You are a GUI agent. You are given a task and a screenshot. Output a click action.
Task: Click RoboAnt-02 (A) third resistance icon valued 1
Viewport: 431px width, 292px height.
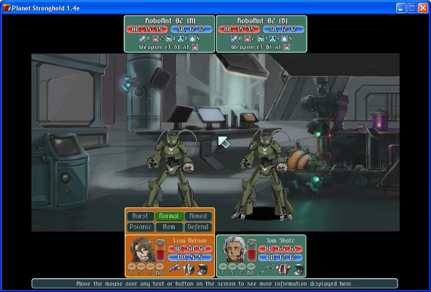[x=168, y=38]
